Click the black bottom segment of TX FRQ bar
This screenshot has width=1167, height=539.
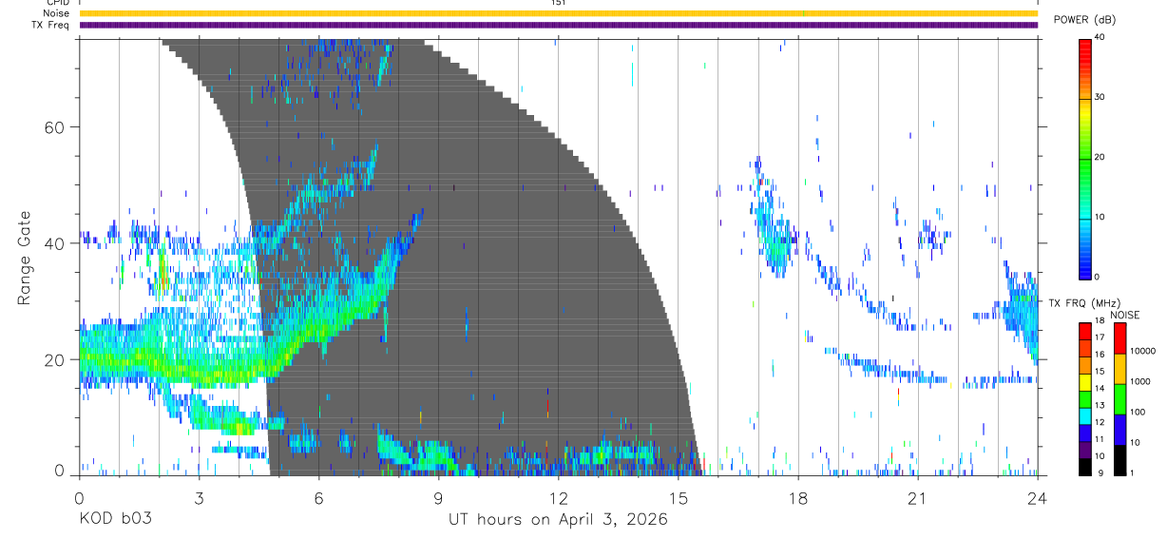click(1084, 467)
